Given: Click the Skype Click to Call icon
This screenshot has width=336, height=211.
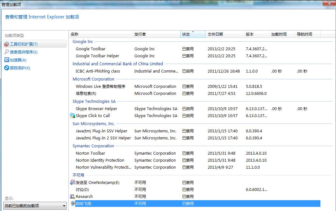Looking at the screenshot, I should [x=72, y=116].
